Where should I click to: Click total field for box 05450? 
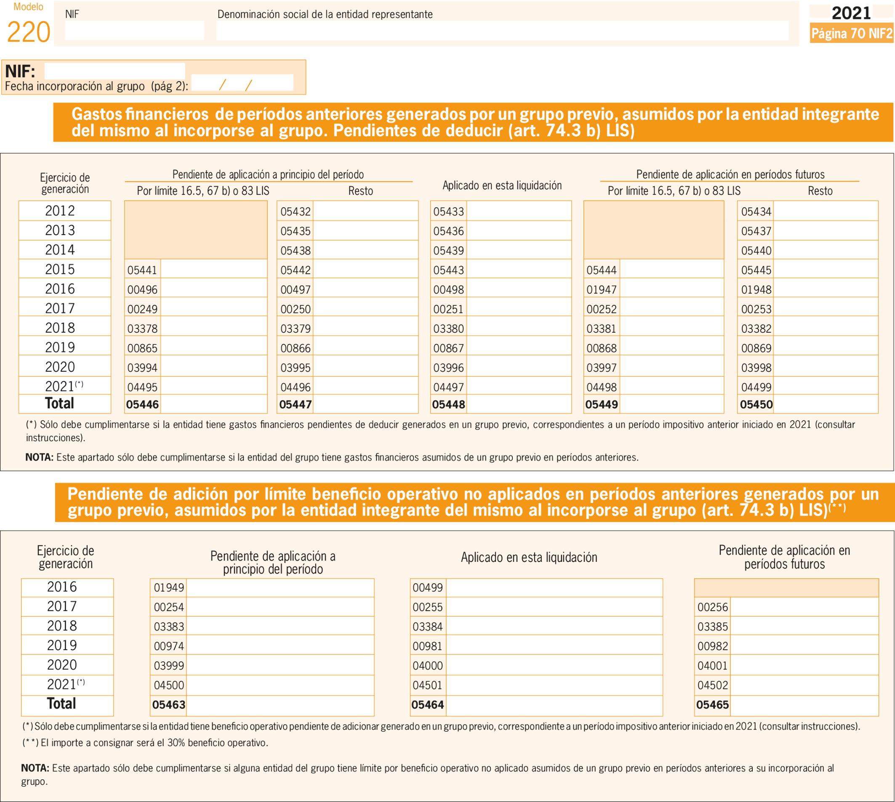[825, 404]
